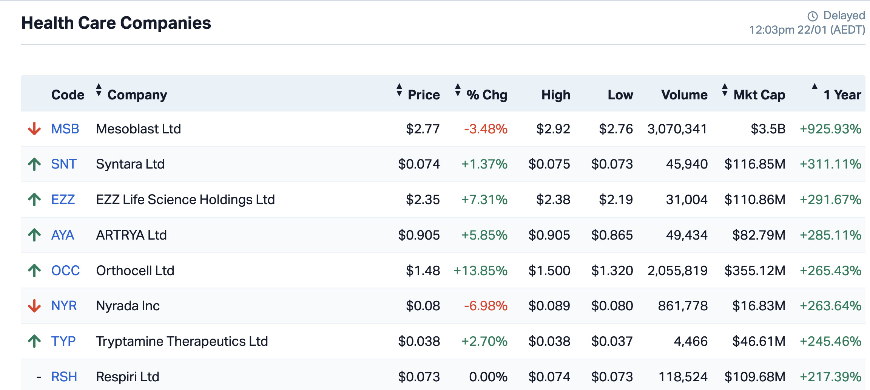Click the Volume column header

(685, 95)
